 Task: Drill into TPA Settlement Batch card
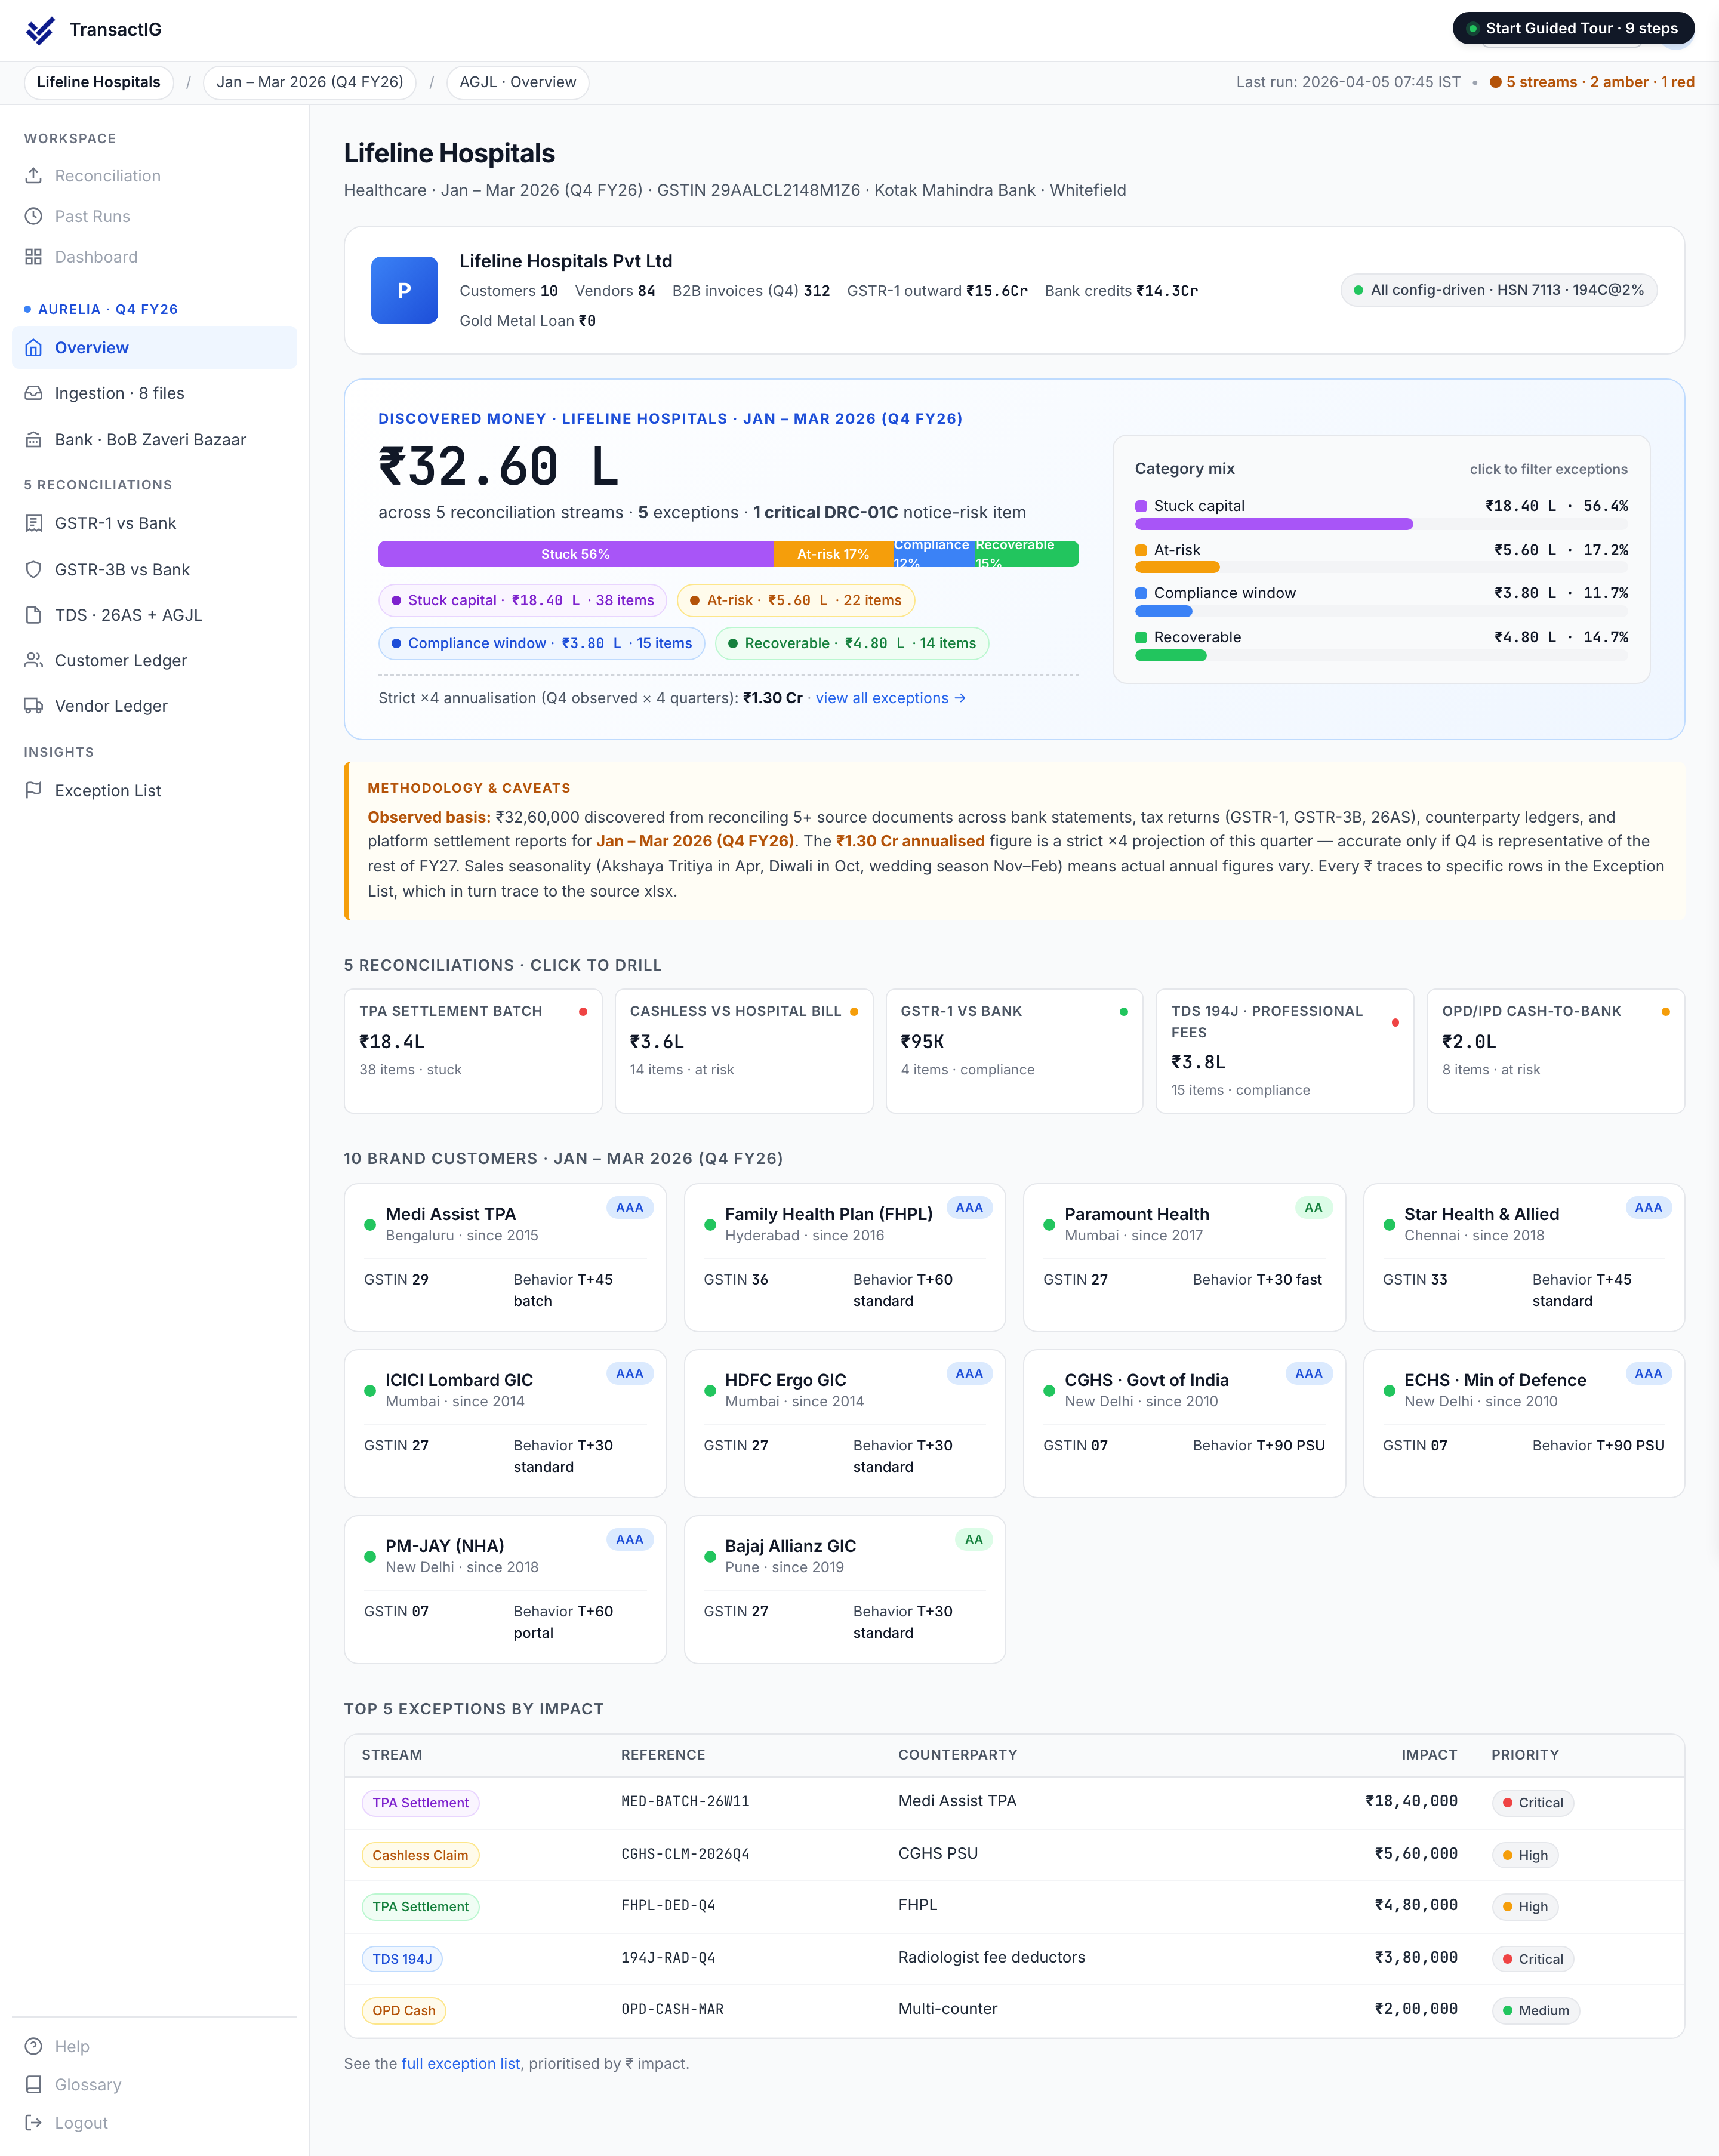473,1050
